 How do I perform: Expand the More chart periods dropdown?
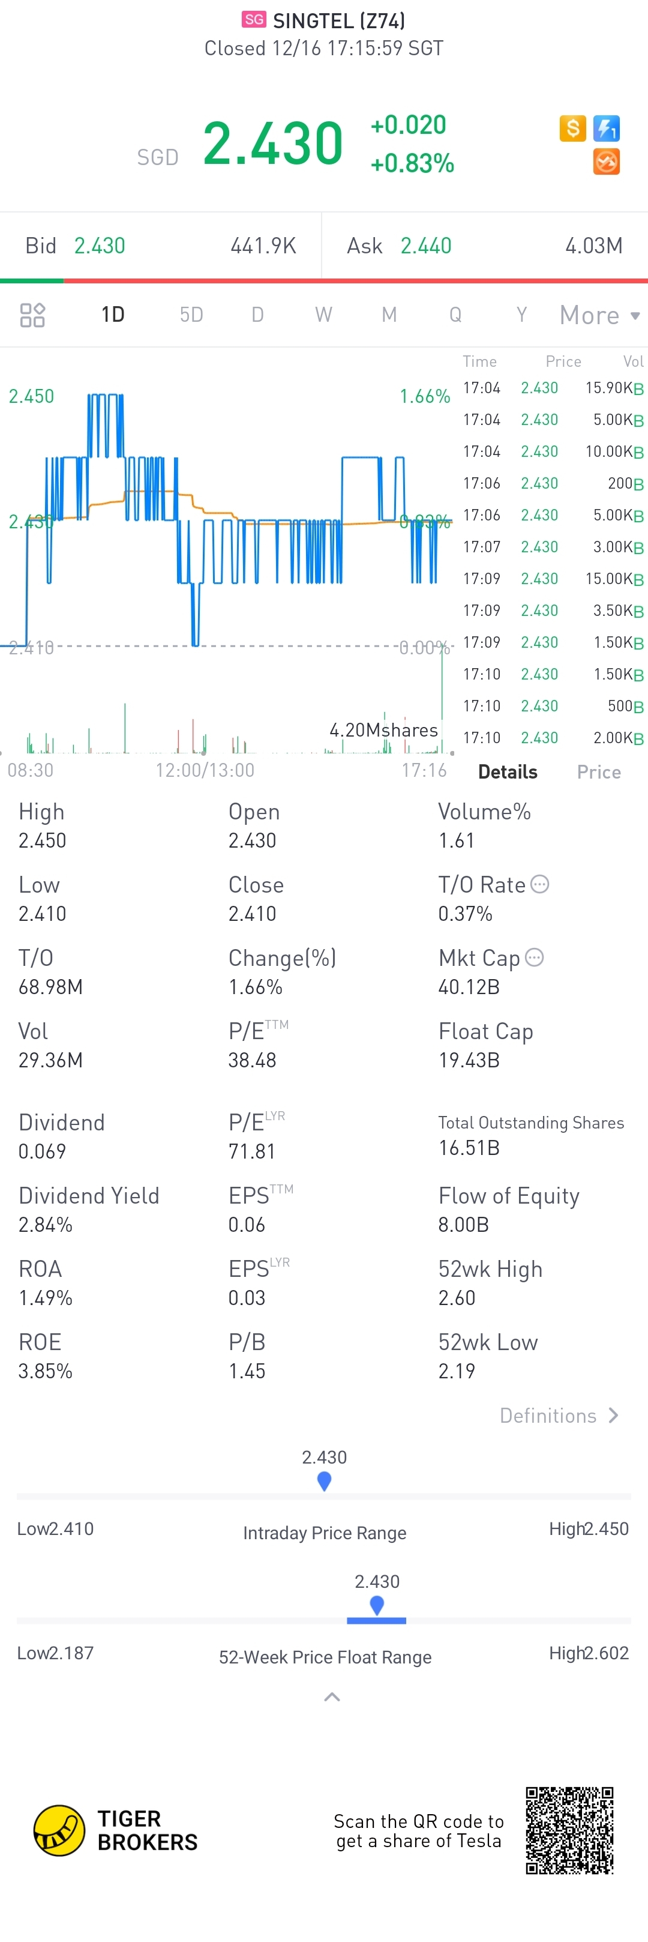(600, 315)
